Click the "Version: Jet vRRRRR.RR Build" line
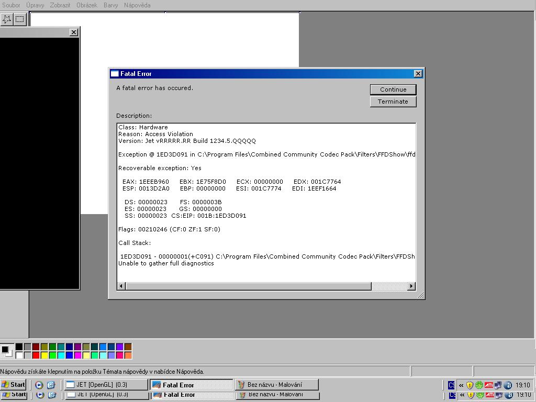 coord(187,141)
